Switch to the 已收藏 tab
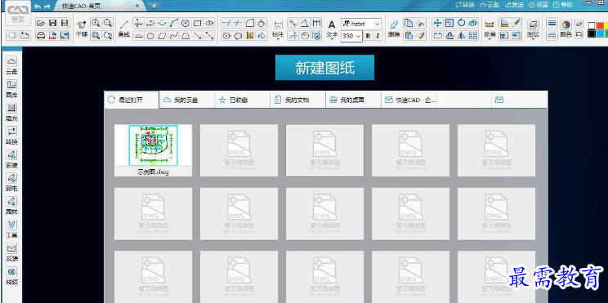The height and width of the screenshot is (303, 608). point(243,100)
